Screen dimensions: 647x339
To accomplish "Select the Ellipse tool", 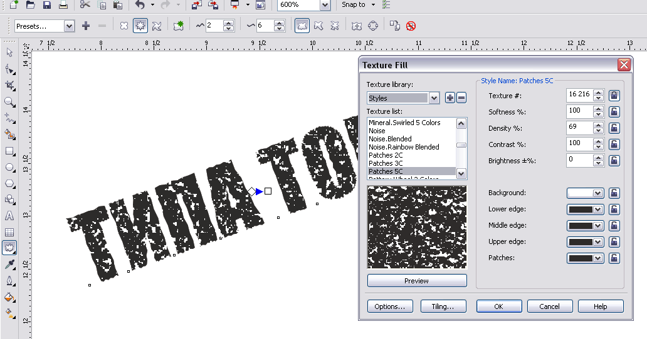I will pos(9,168).
